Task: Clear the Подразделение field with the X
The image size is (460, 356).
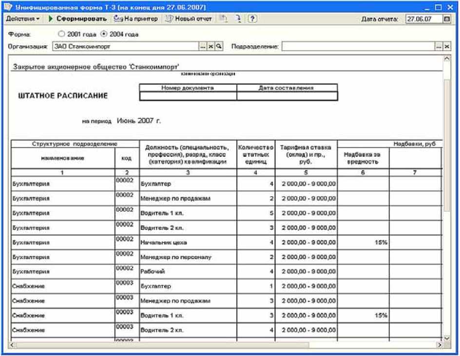Action: (446, 46)
